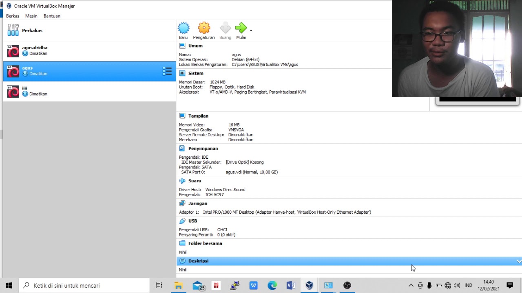Select the iiii virtual machine

89,91
